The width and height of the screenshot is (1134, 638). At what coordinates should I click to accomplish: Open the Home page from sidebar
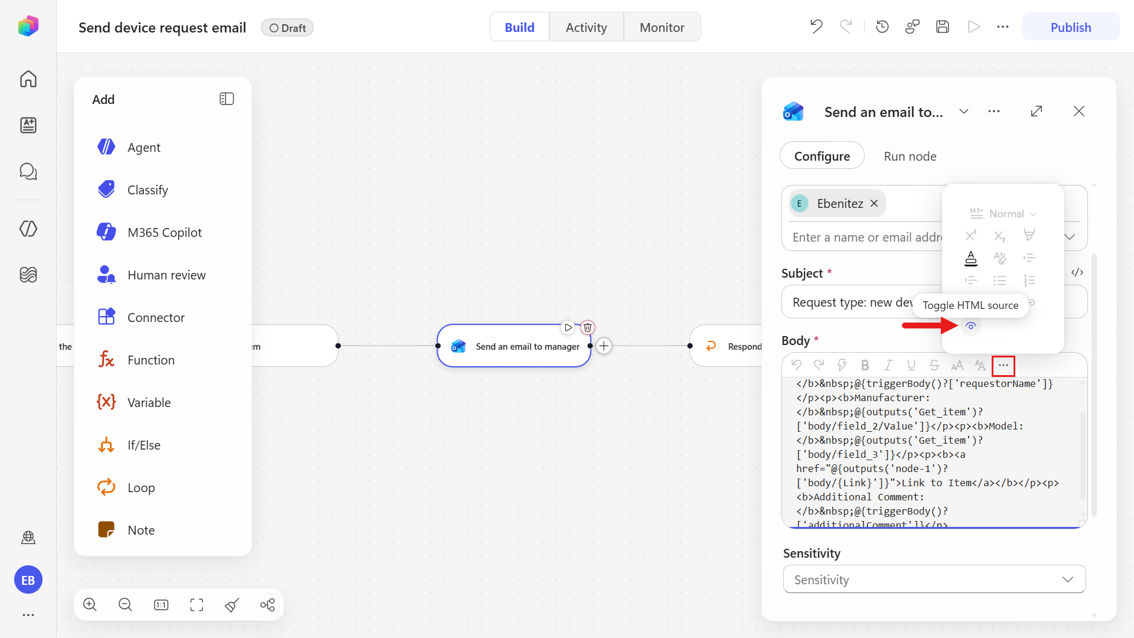pyautogui.click(x=28, y=79)
